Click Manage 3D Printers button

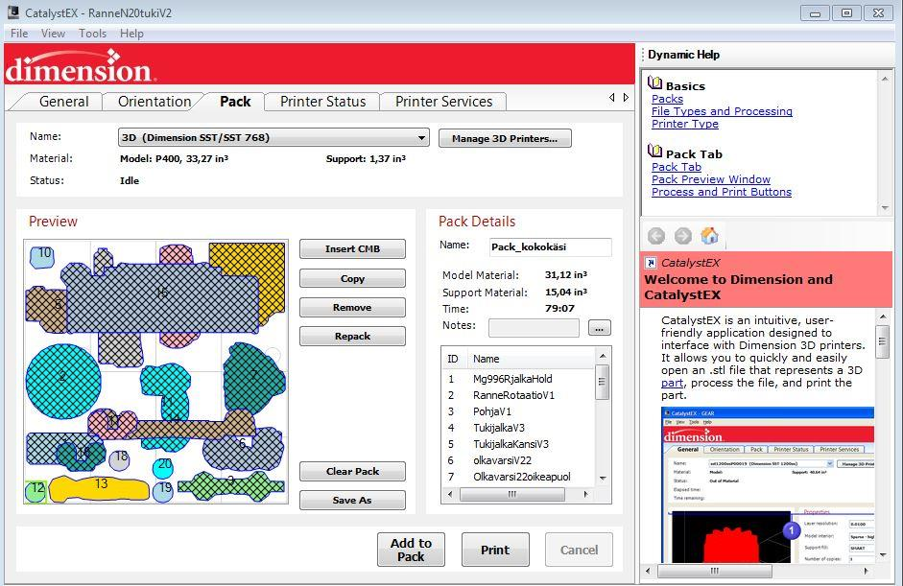click(x=505, y=138)
